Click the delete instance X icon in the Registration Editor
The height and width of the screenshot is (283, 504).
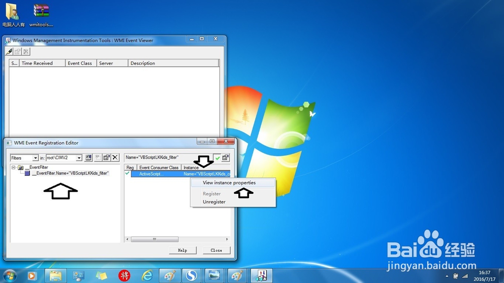click(115, 158)
